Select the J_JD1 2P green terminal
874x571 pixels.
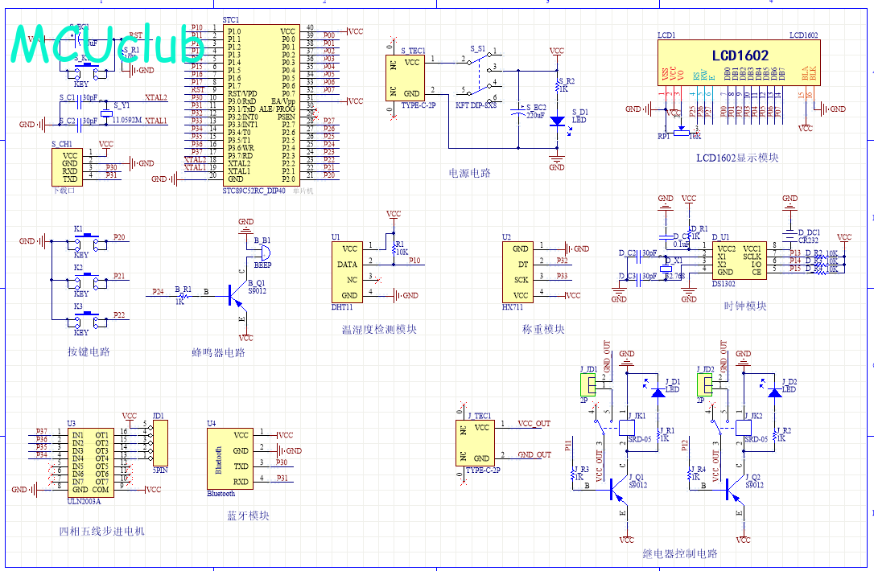[588, 384]
